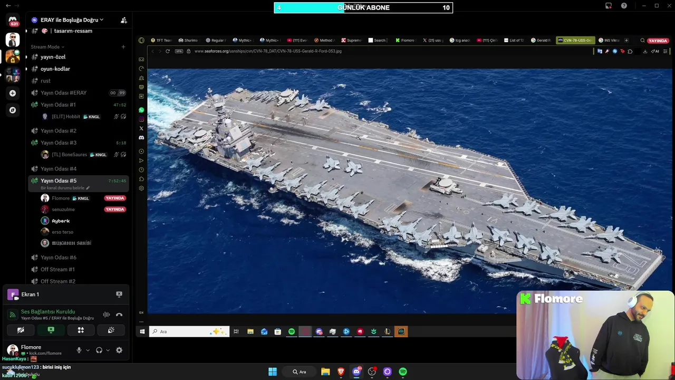Viewport: 675px width, 380px height.
Task: Open Instagram icon in browser sidebar
Action: [141, 119]
